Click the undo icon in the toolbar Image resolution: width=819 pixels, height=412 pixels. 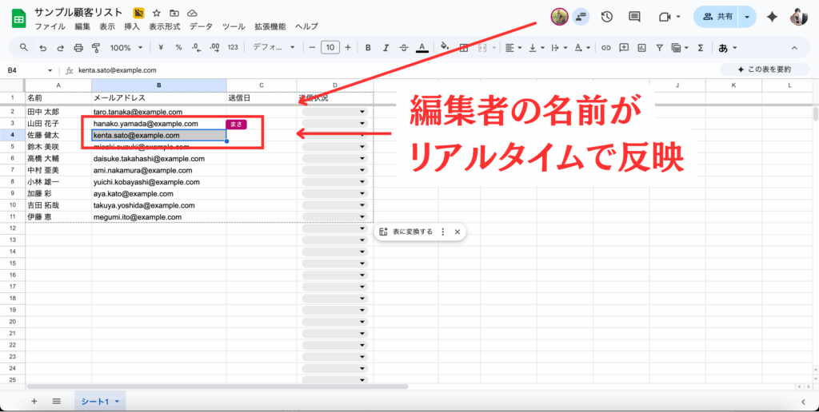(42, 48)
